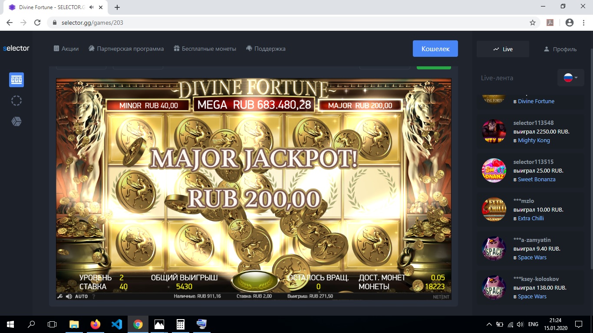This screenshot has width=593, height=333.
Task: Open the taskbar volume control
Action: 520,324
